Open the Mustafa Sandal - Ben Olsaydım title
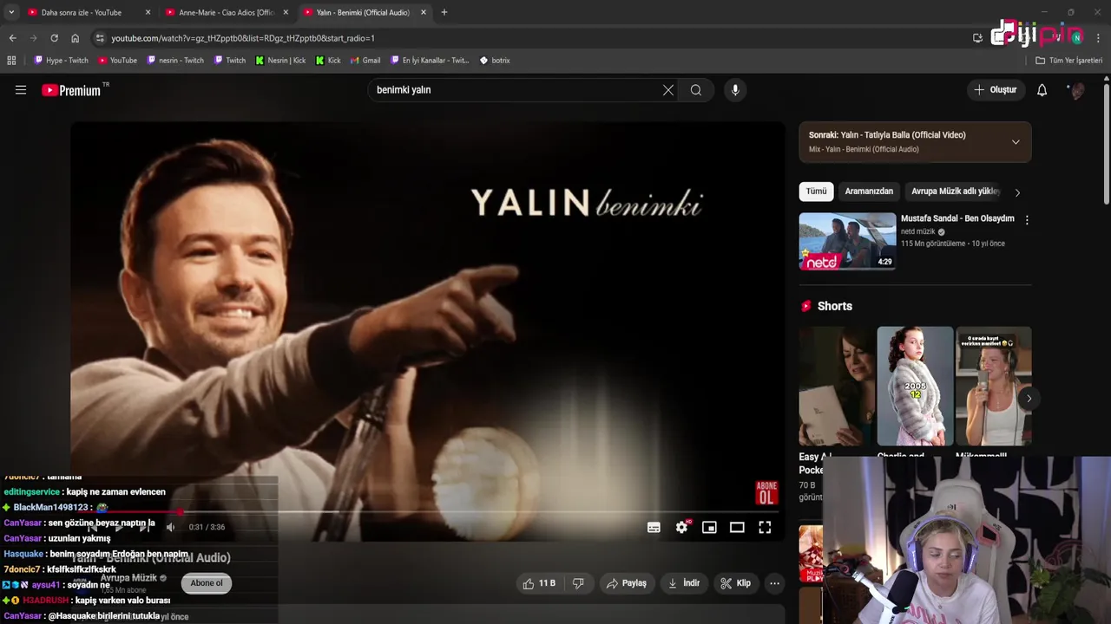Viewport: 1111px width, 624px height. coord(957,218)
